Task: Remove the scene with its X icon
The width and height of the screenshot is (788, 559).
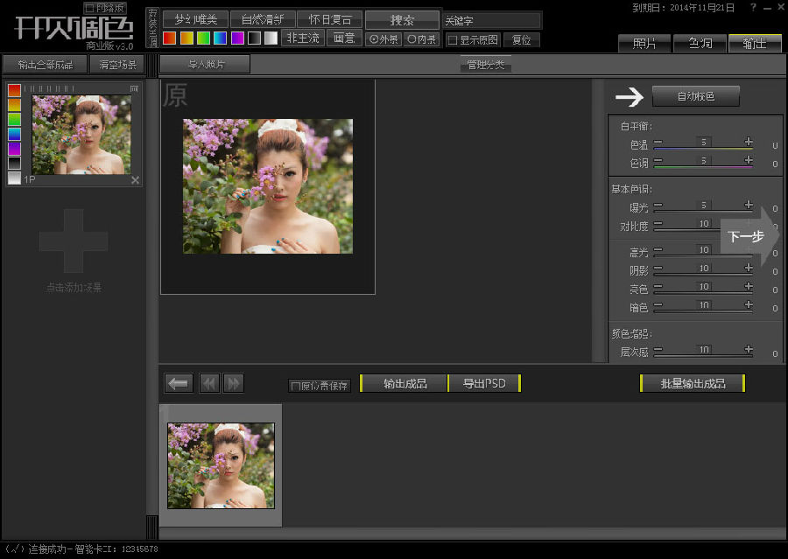Action: click(135, 180)
